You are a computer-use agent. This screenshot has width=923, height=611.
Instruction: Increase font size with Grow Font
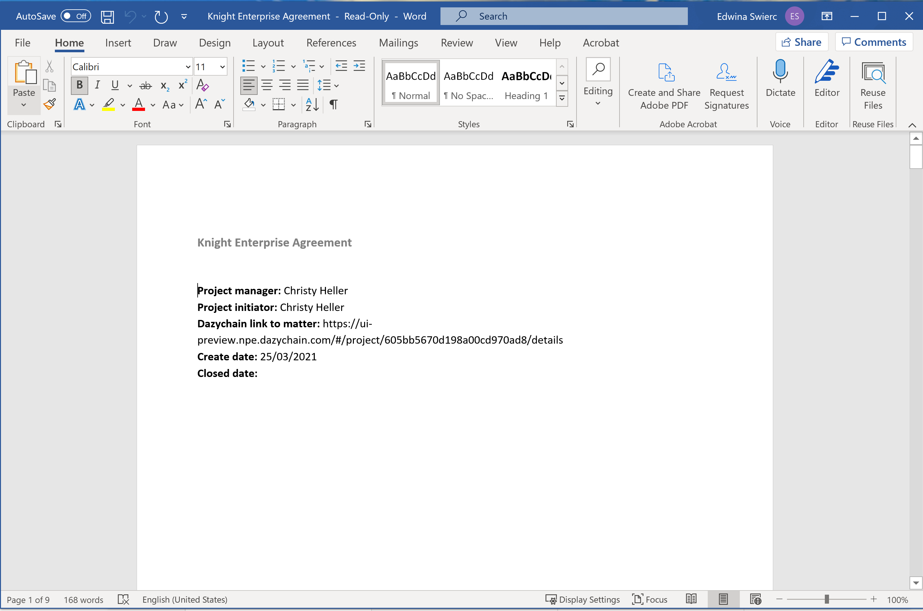(201, 104)
